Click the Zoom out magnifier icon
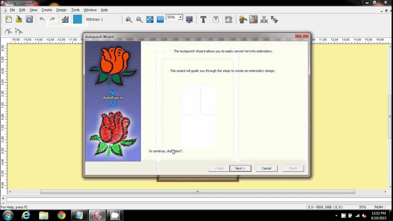This screenshot has height=221, width=393. point(139,20)
